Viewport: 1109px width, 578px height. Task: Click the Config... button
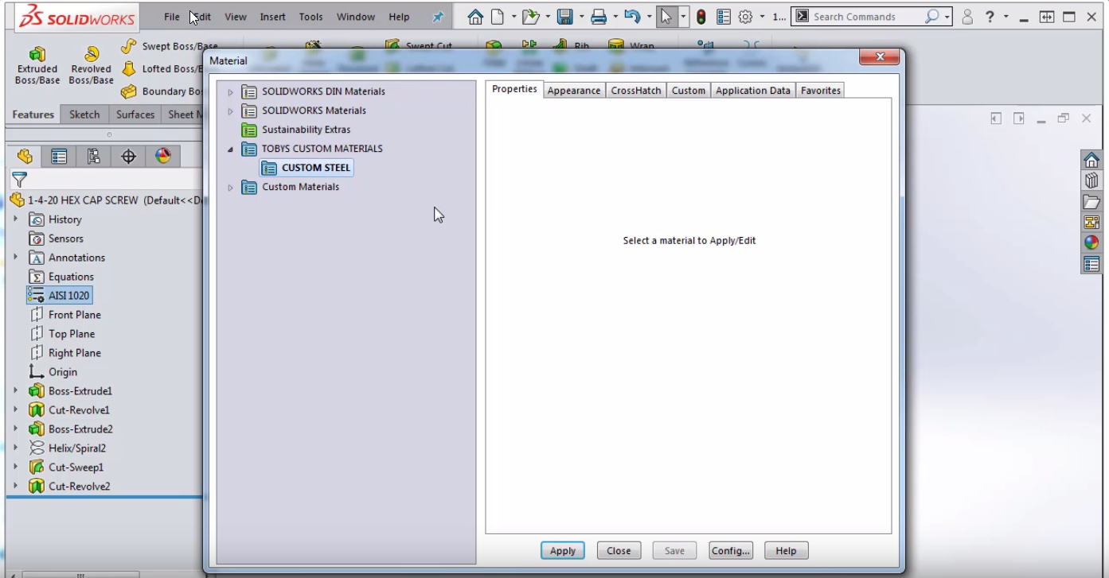click(731, 550)
